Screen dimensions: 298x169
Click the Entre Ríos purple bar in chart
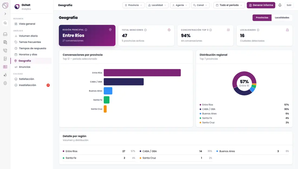coord(142,73)
